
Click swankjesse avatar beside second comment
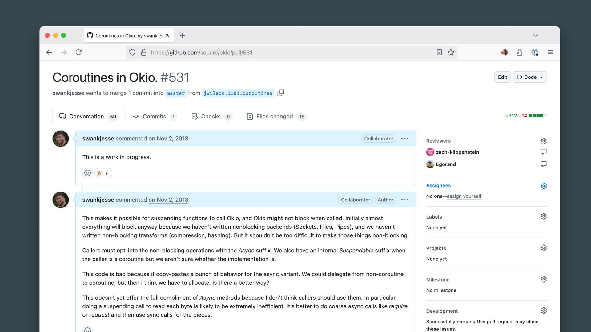61,200
